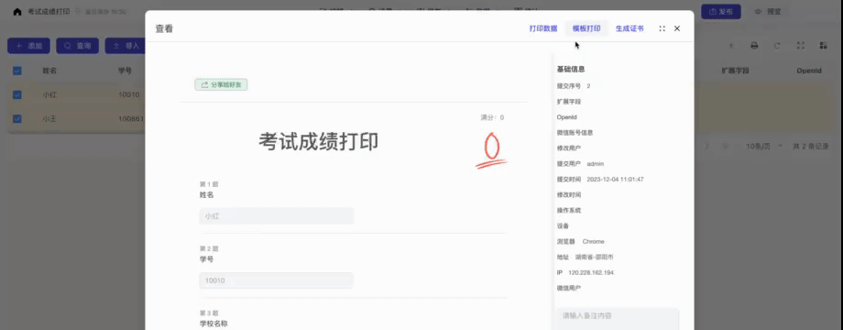843x330 pixels.
Task: Click the printer icon in the background table toolbar
Action: [x=754, y=46]
